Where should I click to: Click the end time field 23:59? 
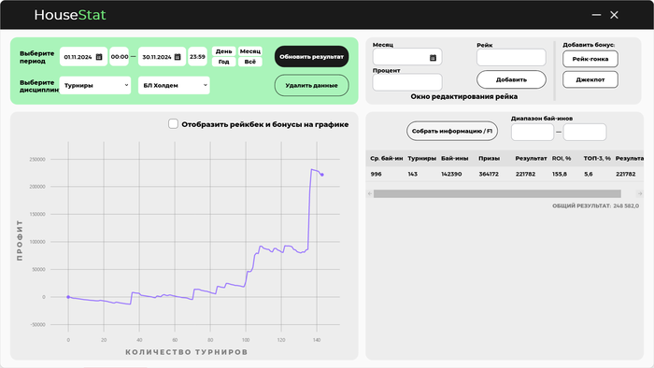coord(197,57)
